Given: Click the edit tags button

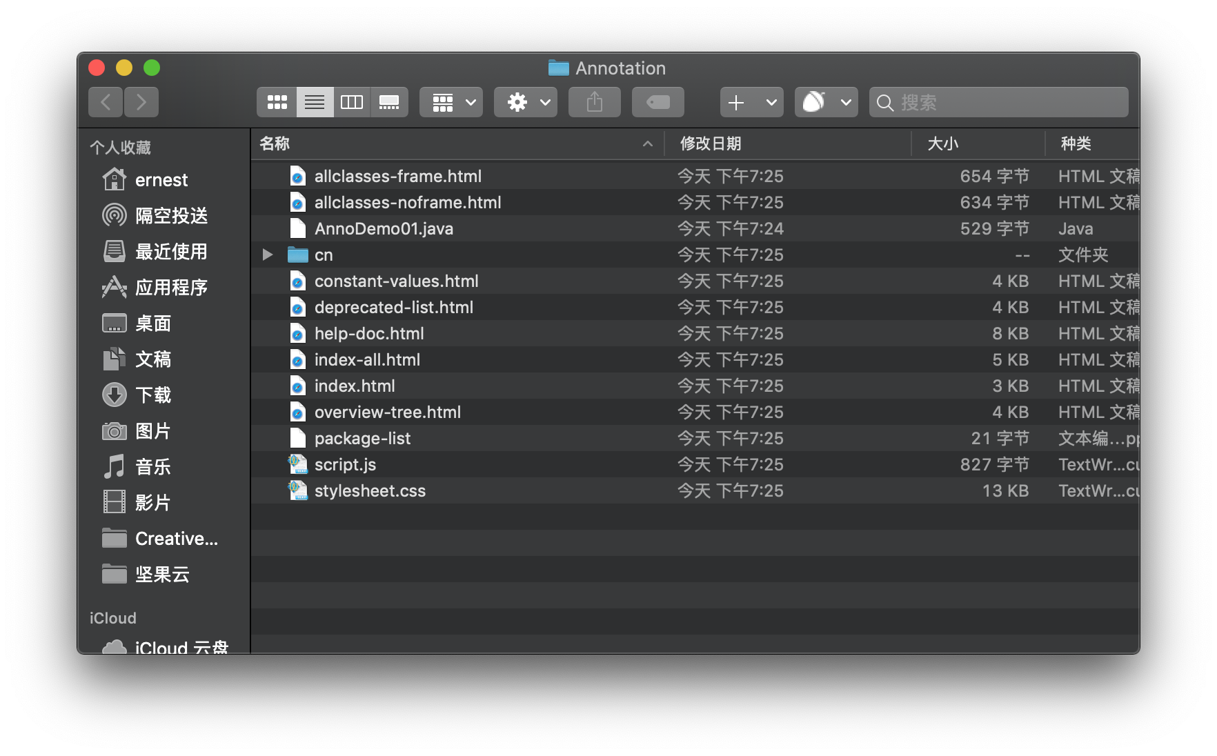Looking at the screenshot, I should [x=658, y=102].
